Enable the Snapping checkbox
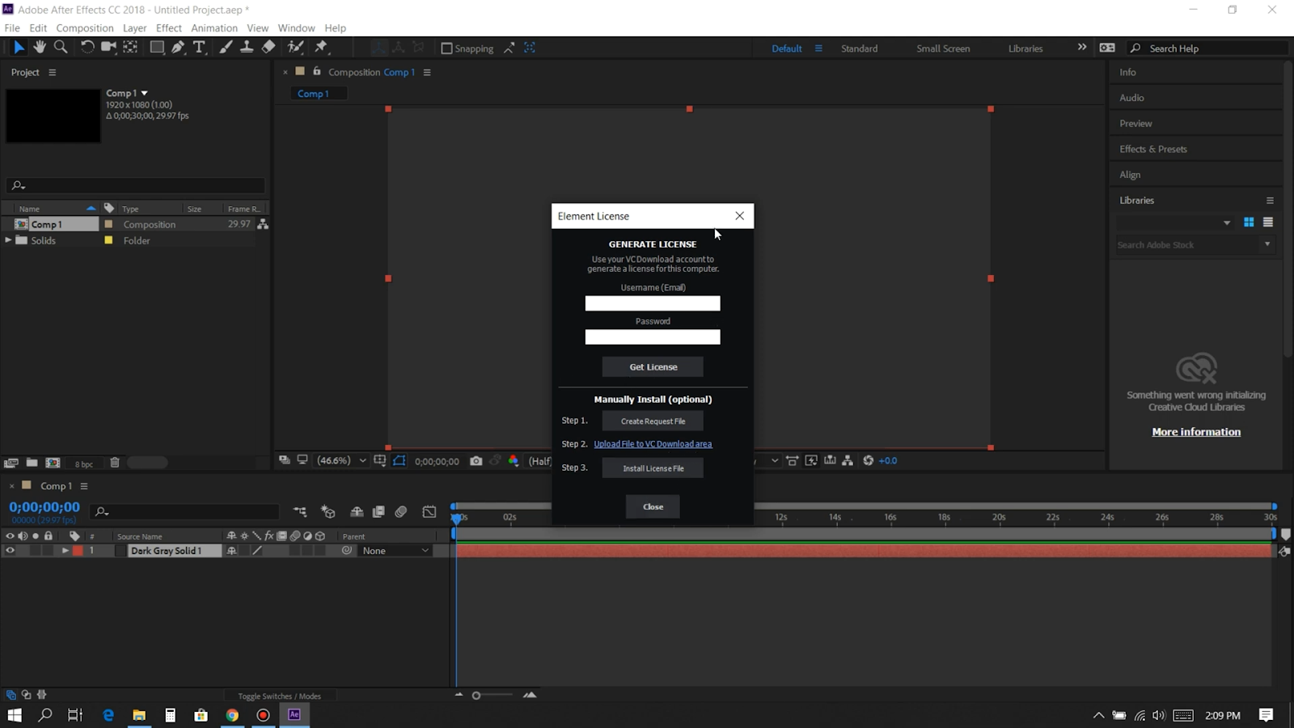The height and width of the screenshot is (728, 1294). (x=446, y=49)
